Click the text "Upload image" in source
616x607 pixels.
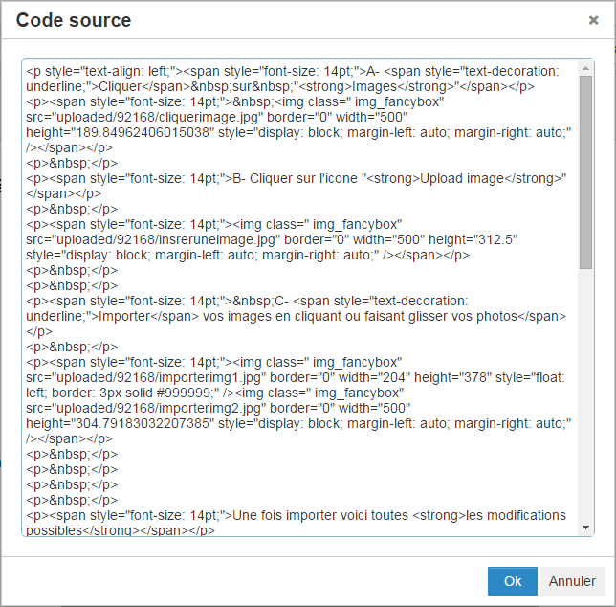click(462, 178)
